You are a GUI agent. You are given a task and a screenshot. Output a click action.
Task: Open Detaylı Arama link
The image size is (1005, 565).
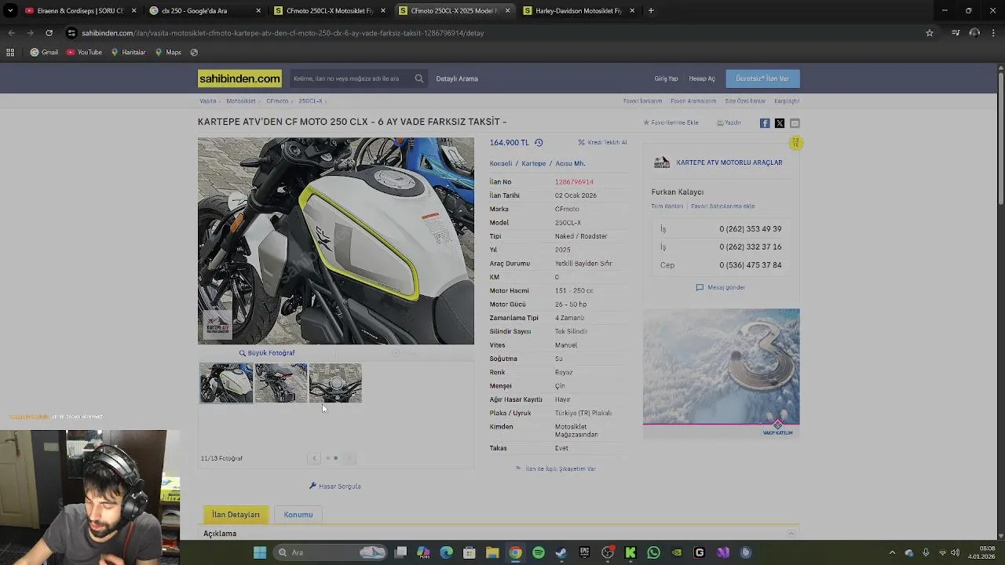pos(457,78)
